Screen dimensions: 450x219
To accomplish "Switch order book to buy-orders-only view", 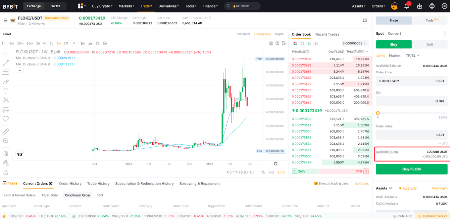I will [309, 43].
